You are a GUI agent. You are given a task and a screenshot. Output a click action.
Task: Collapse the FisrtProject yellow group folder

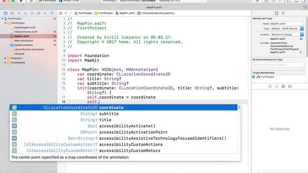(x=5, y=23)
